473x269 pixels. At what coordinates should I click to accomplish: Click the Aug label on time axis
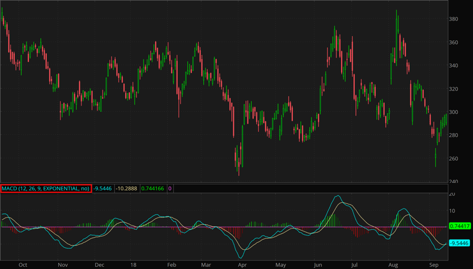393,265
